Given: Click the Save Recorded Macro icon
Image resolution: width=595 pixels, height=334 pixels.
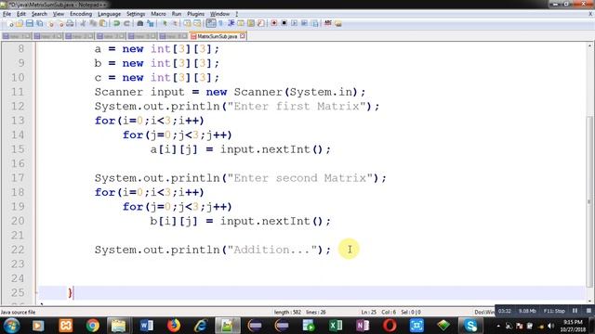Looking at the screenshot, I should coord(314,23).
